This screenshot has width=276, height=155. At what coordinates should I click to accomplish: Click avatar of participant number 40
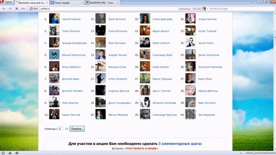coord(190,114)
